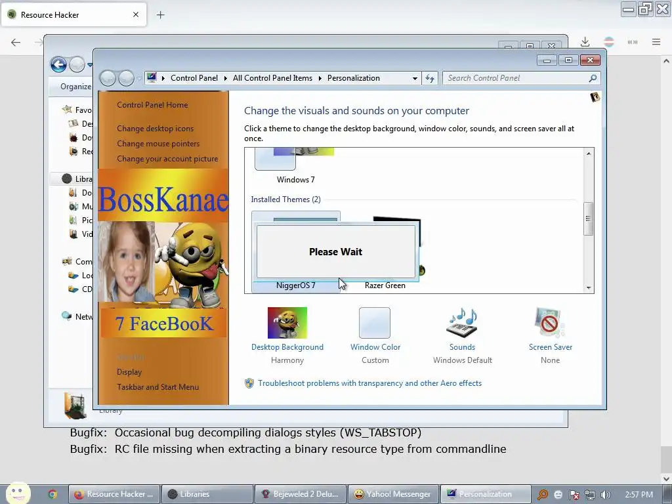This screenshot has height=504, width=672.
Task: Click the shield icon beside Troubleshoot link
Action: click(x=249, y=383)
